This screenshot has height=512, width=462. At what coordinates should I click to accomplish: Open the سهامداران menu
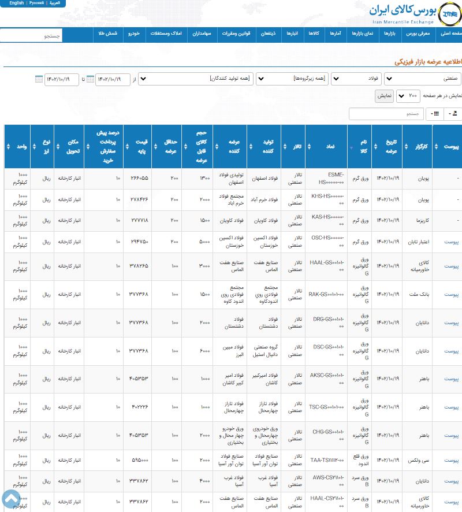[202, 34]
